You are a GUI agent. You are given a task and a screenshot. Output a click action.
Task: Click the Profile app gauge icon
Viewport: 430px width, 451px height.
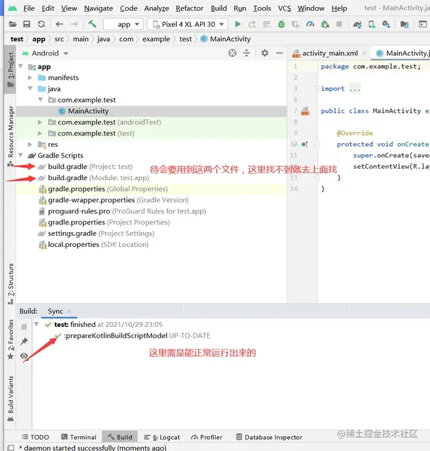click(310, 24)
